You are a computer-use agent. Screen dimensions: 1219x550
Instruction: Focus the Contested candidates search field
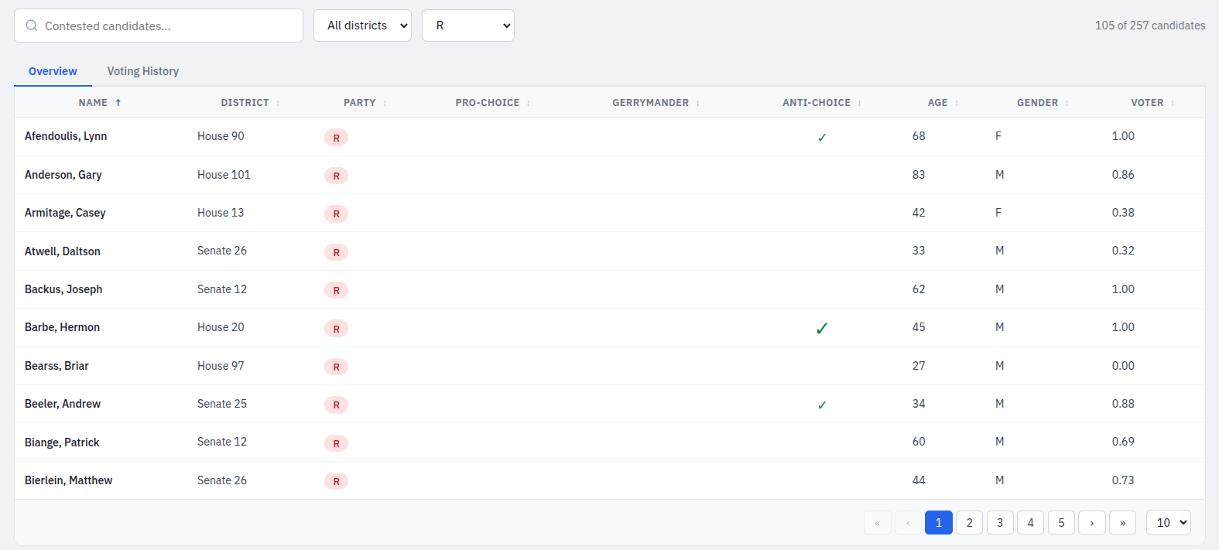click(159, 26)
